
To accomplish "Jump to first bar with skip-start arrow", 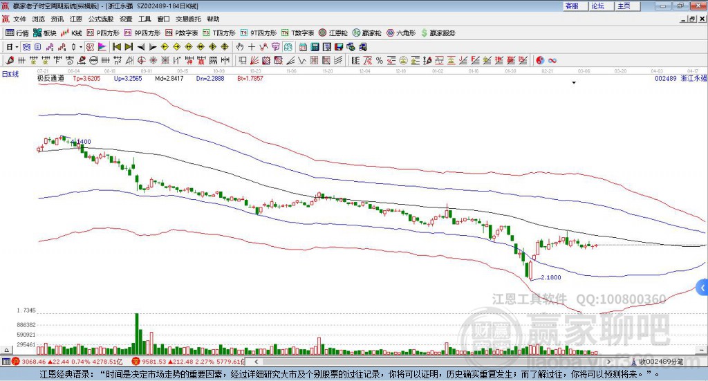I will point(117,47).
